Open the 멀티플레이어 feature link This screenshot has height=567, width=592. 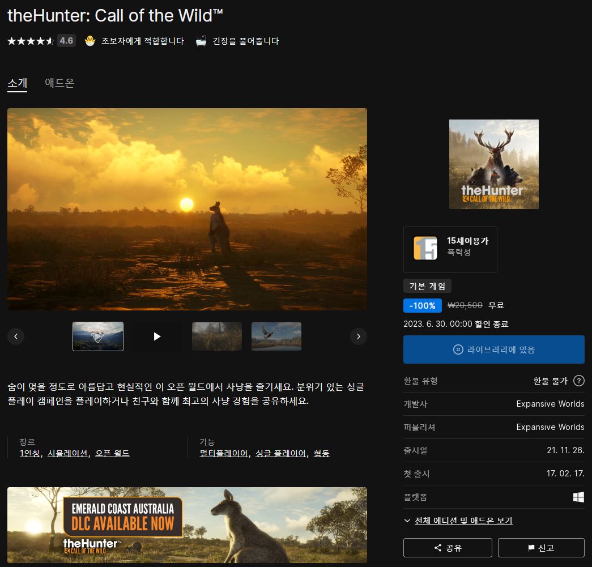pyautogui.click(x=224, y=453)
